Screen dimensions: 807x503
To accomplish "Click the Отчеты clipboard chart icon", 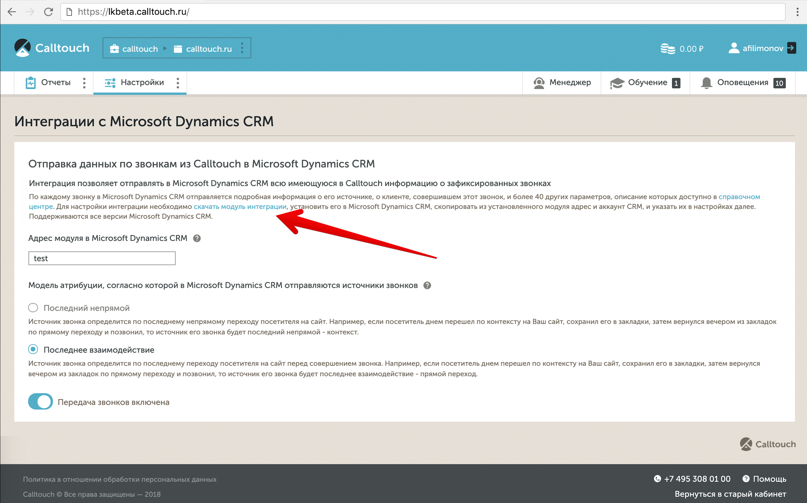I will click(31, 82).
